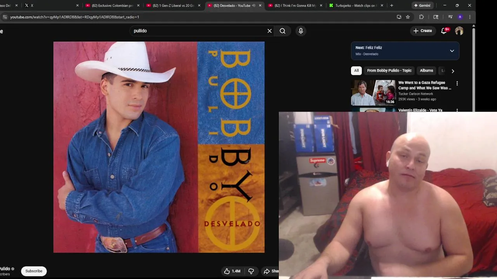Select From Bobby Pulido - Topic chip
This screenshot has height=279, width=497.
click(389, 71)
